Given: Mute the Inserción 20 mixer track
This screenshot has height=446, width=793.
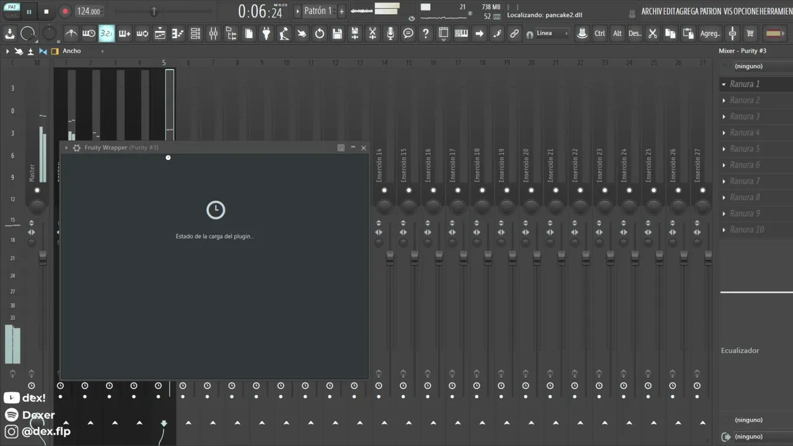Looking at the screenshot, I should click(x=531, y=190).
